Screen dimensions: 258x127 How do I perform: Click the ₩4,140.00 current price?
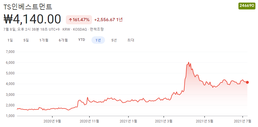[32, 19]
